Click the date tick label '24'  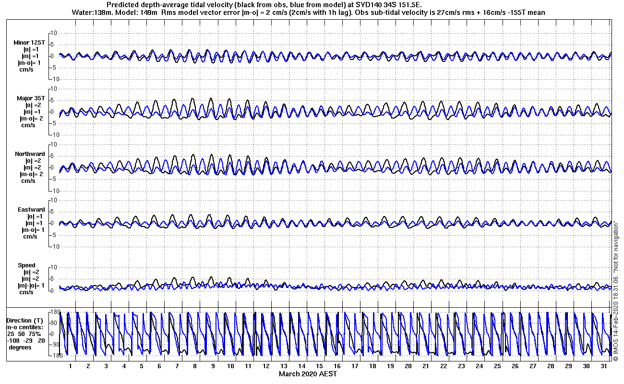point(479,366)
